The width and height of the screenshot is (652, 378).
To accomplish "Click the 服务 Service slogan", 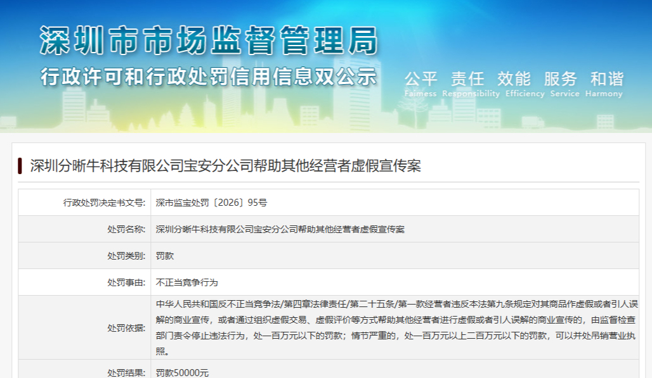I will coord(564,84).
